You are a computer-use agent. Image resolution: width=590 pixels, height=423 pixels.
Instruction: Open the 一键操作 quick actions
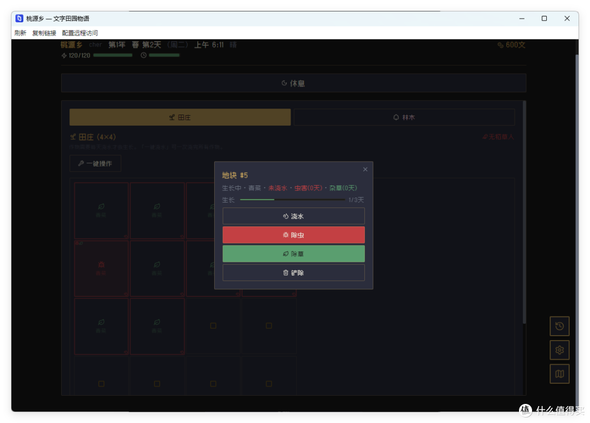[x=95, y=164]
